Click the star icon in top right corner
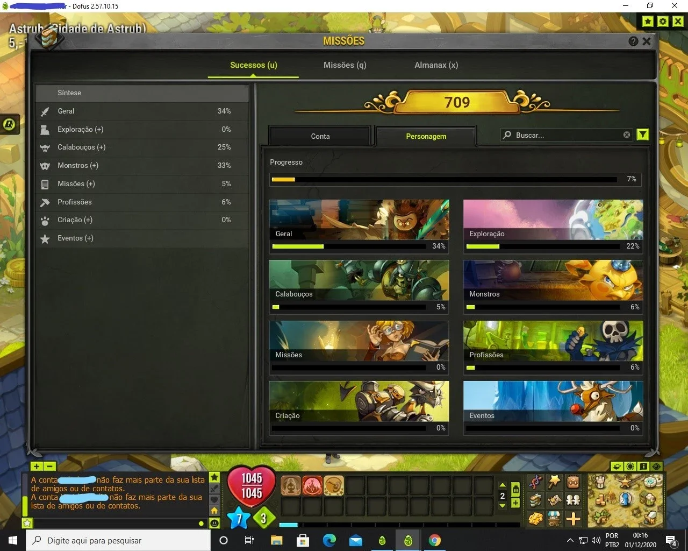Screen dimensions: 688x551 (x=648, y=21)
